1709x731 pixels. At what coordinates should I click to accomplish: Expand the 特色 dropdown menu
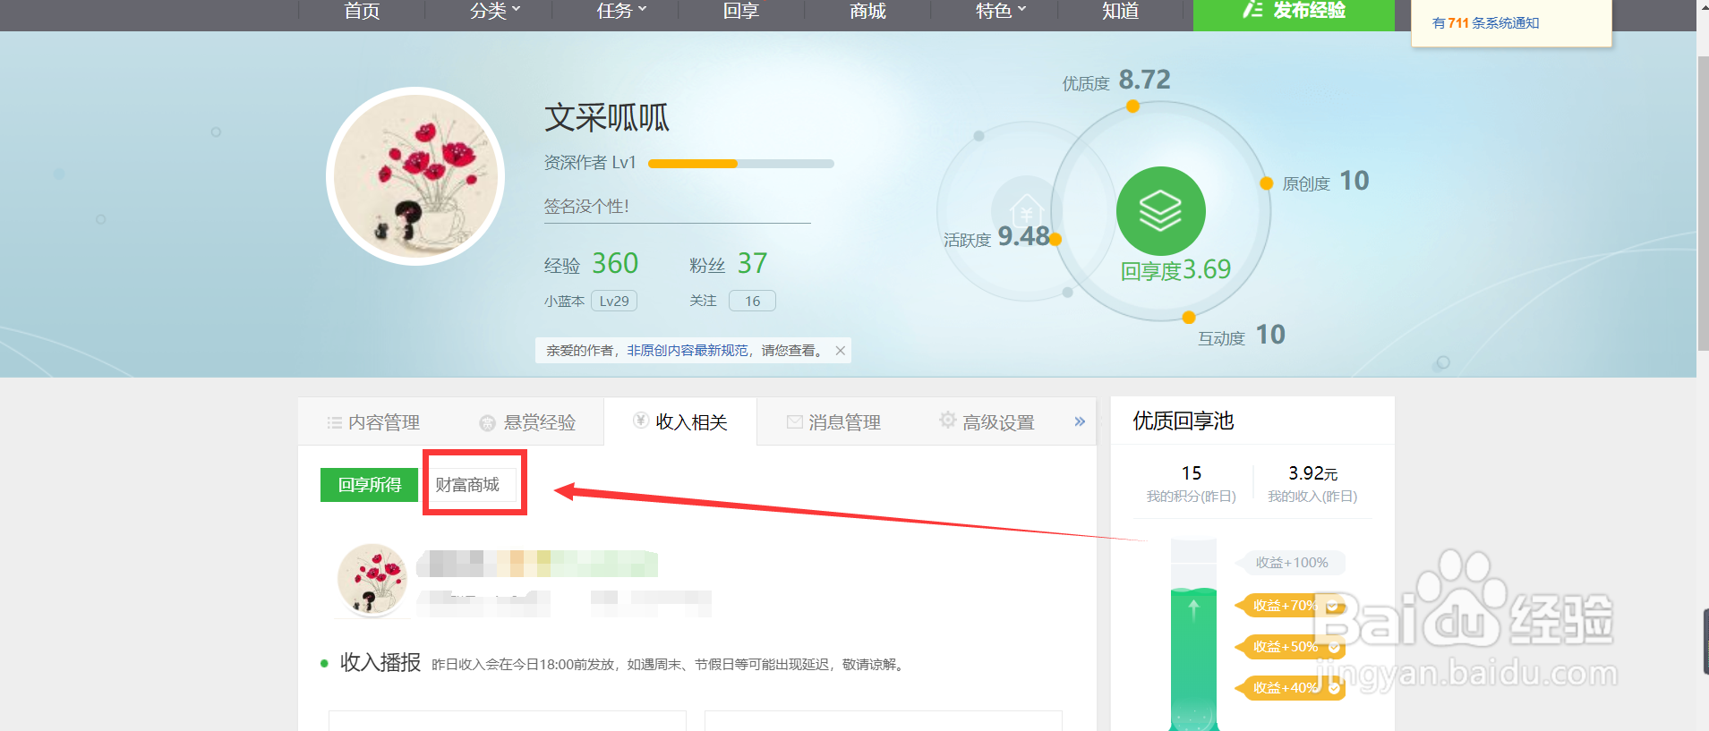pos(1000,11)
